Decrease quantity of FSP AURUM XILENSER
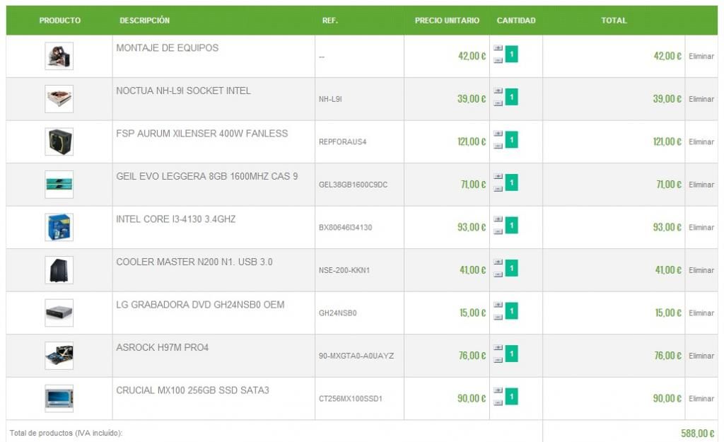Screen dimensions: 724x442 point(498,146)
